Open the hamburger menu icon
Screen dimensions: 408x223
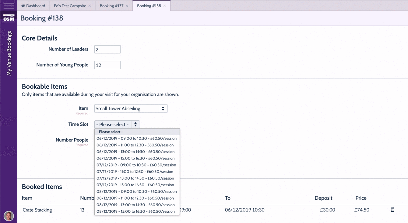pyautogui.click(x=9, y=5)
